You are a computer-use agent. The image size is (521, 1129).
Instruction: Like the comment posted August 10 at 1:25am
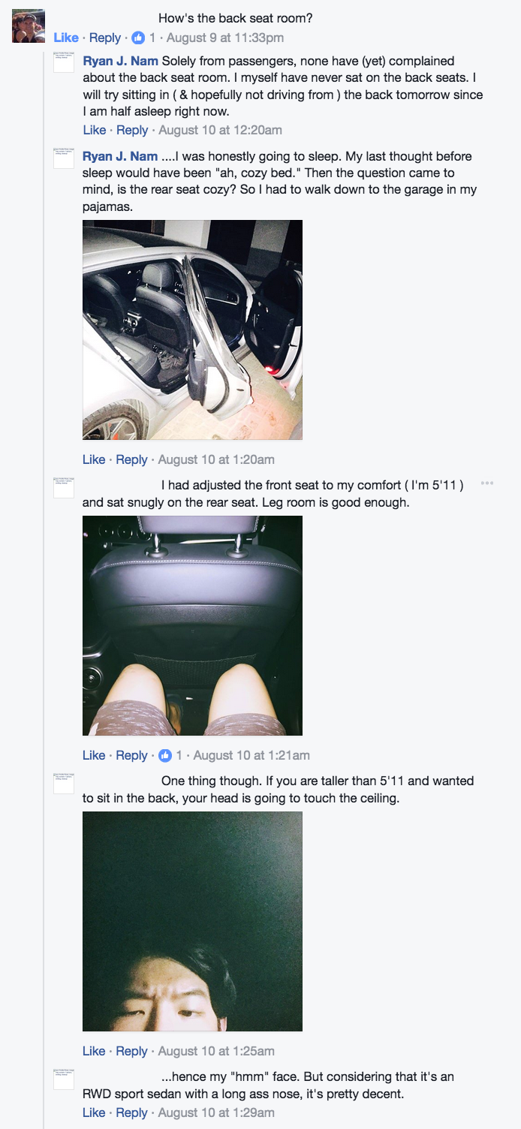coord(94,1051)
